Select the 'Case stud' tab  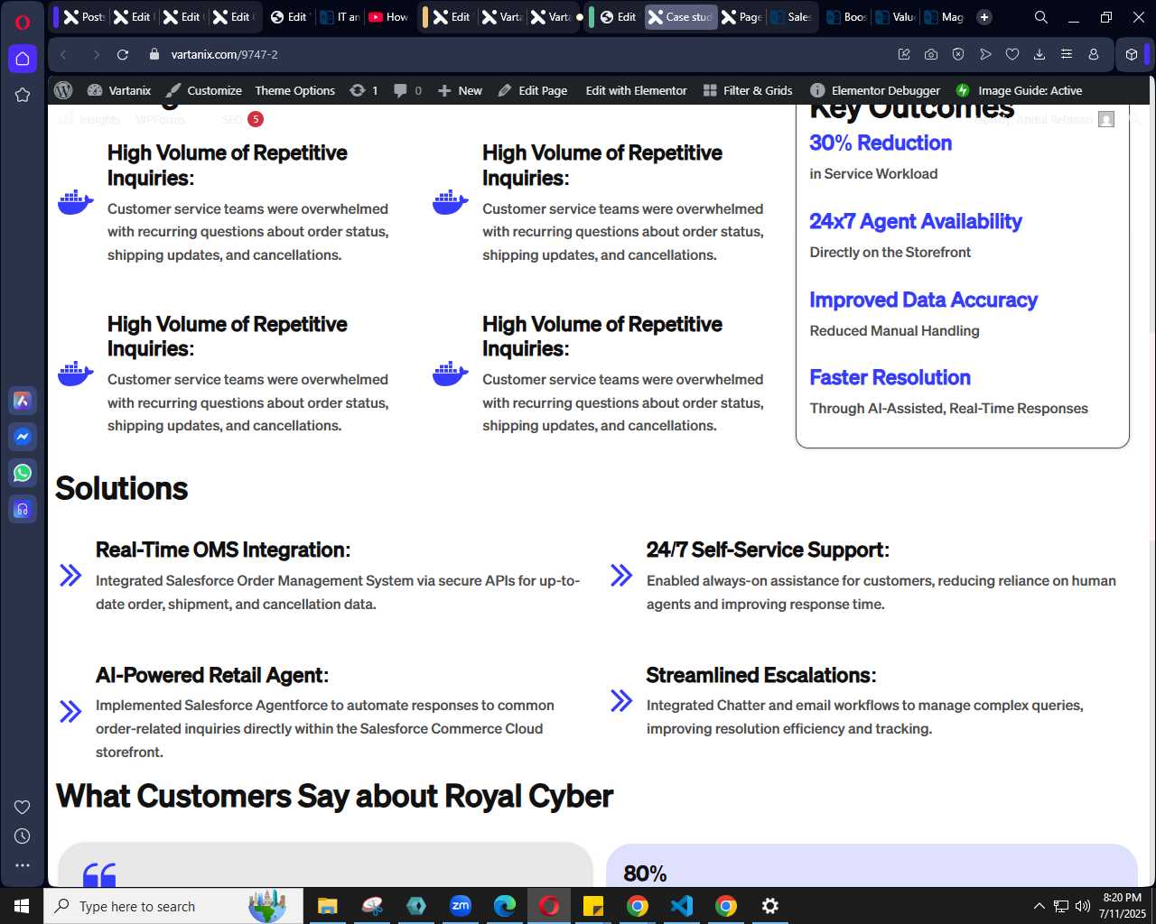tap(681, 17)
